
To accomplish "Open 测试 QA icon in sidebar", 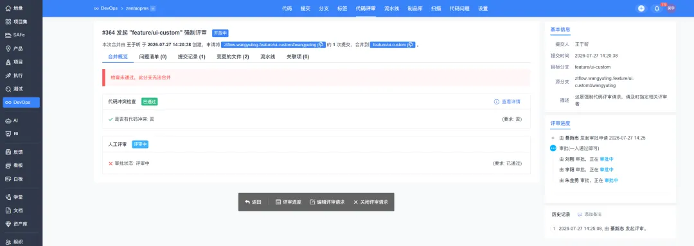I will click(8, 88).
